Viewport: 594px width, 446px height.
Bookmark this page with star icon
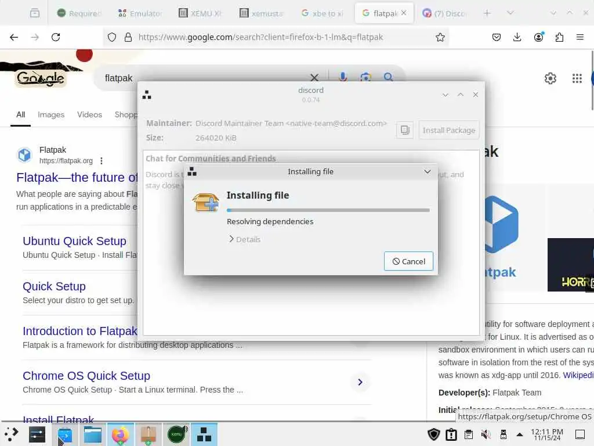click(x=440, y=37)
